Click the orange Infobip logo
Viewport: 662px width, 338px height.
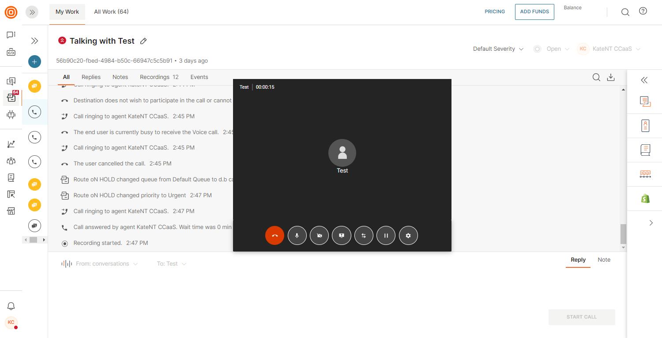point(11,12)
